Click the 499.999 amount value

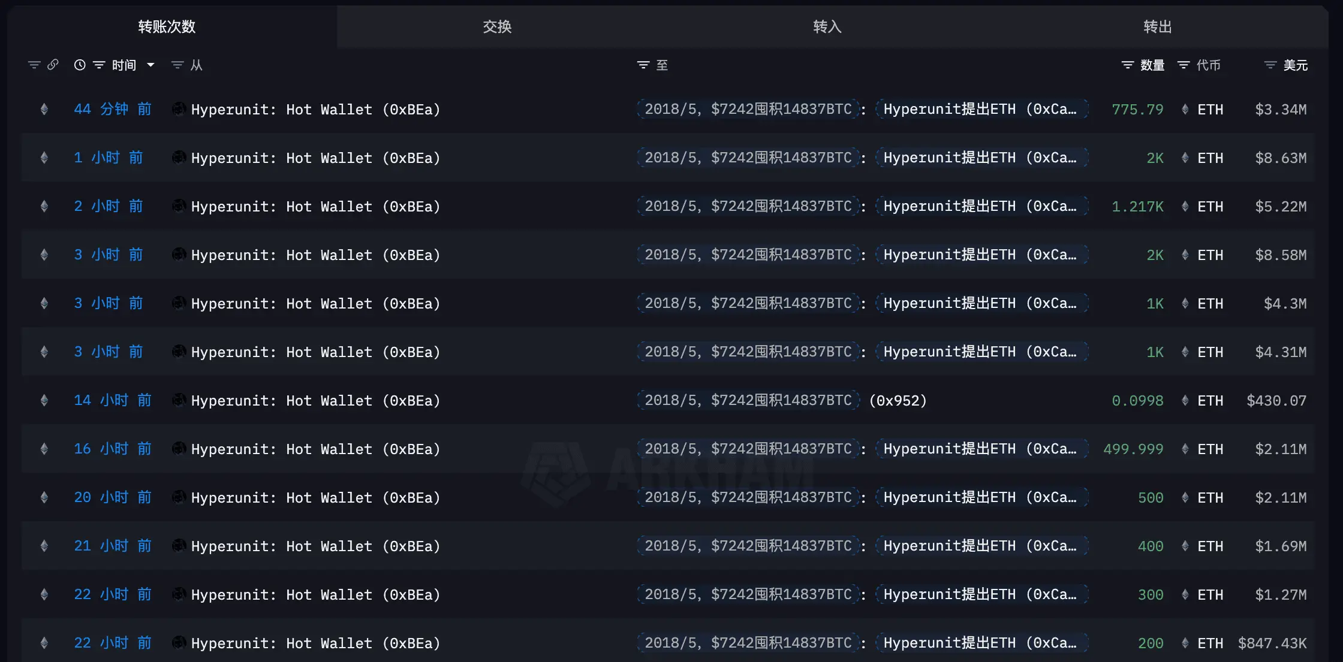1133,449
